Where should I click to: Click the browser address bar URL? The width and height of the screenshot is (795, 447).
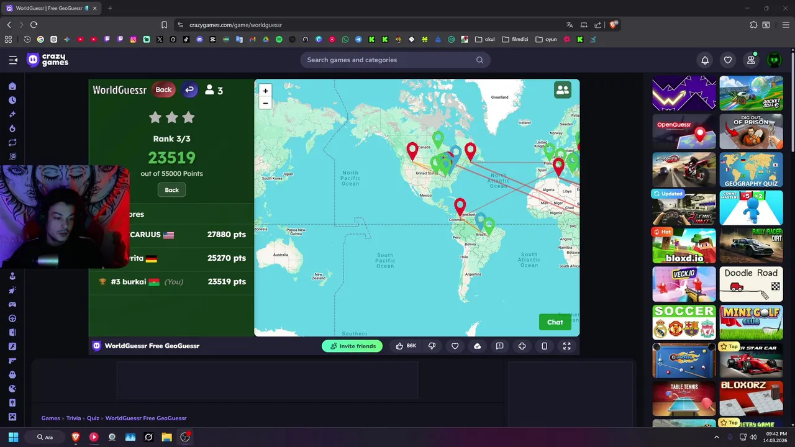[x=235, y=25]
